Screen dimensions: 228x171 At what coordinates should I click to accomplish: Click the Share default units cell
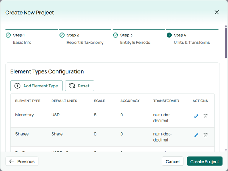click(x=57, y=134)
